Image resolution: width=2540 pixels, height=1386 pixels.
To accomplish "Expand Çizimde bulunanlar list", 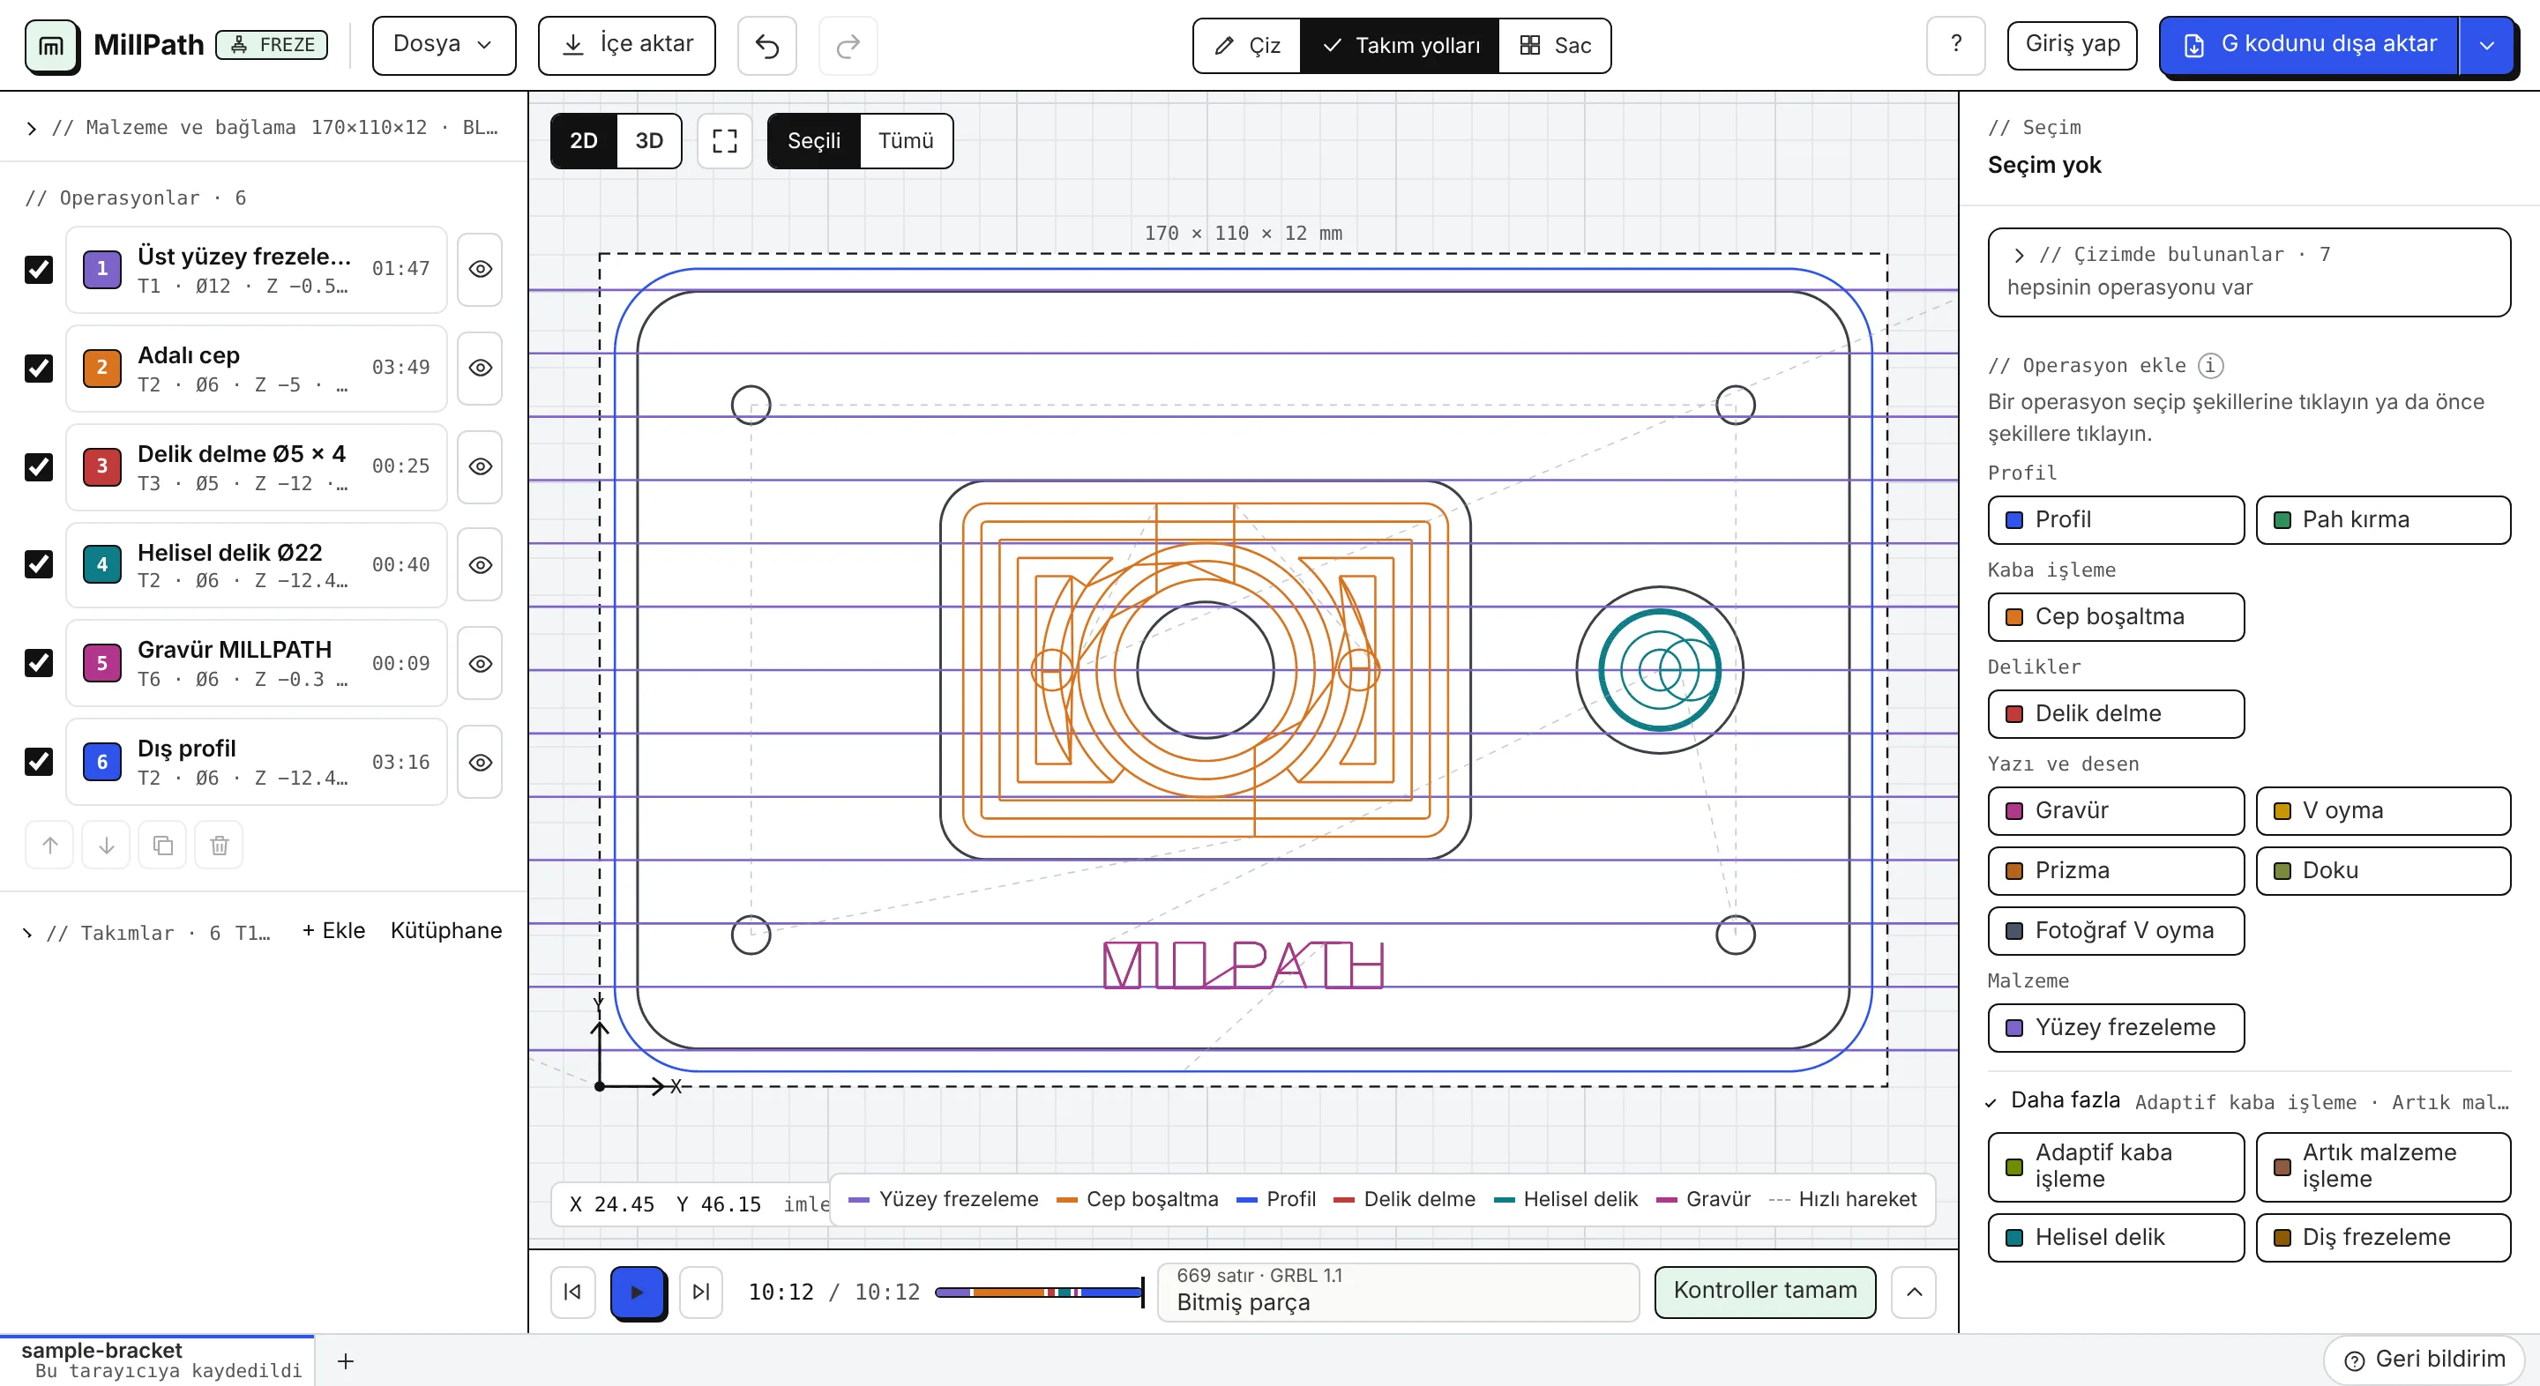I will pos(2249,272).
